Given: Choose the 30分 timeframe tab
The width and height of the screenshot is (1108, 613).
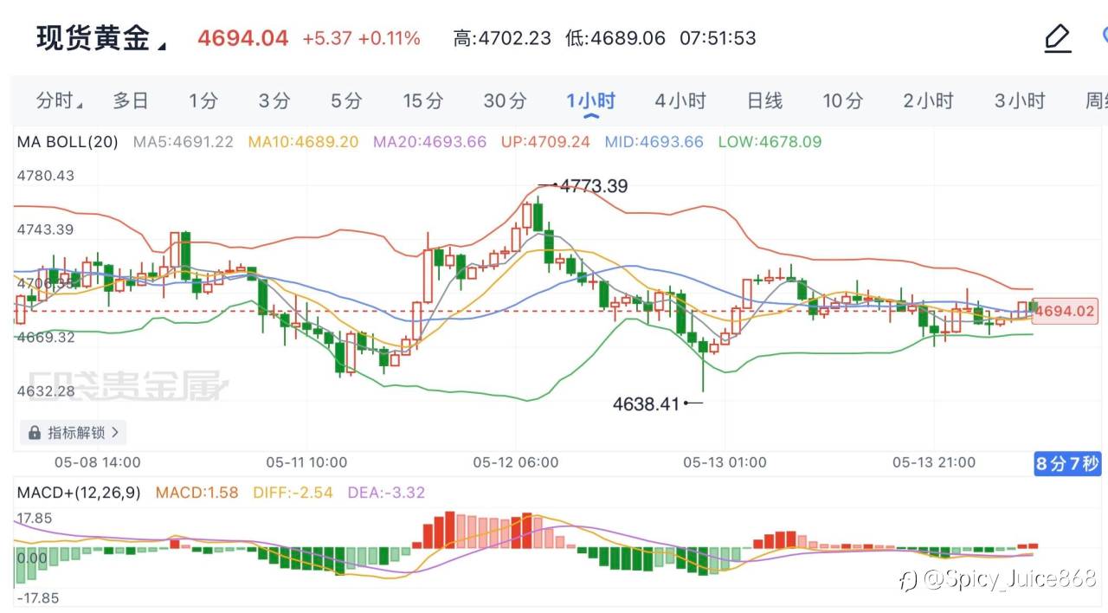Looking at the screenshot, I should [x=505, y=101].
